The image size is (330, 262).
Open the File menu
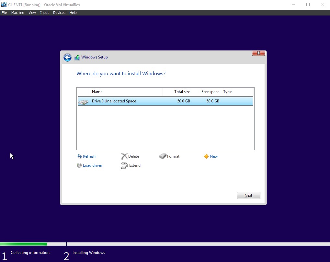pos(4,13)
